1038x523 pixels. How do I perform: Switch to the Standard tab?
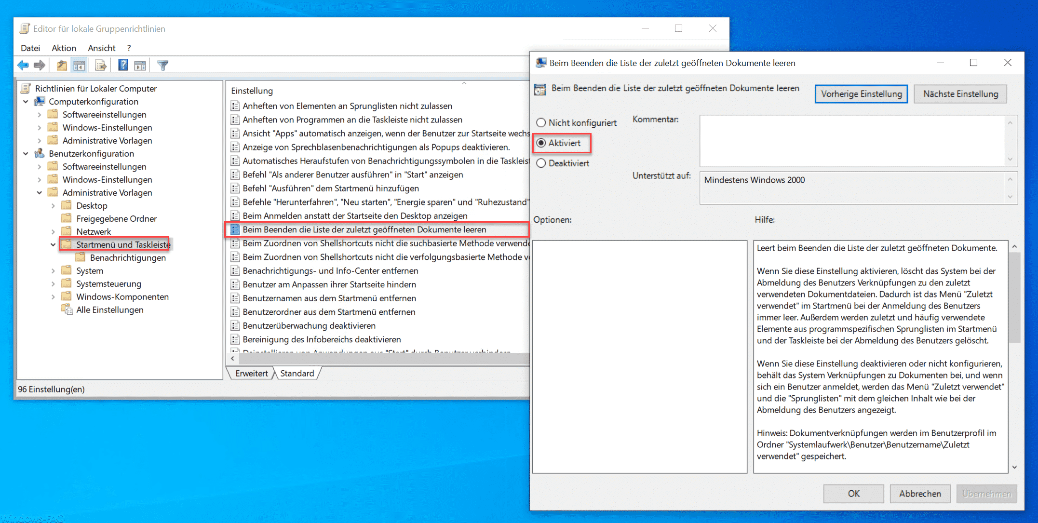pos(297,373)
